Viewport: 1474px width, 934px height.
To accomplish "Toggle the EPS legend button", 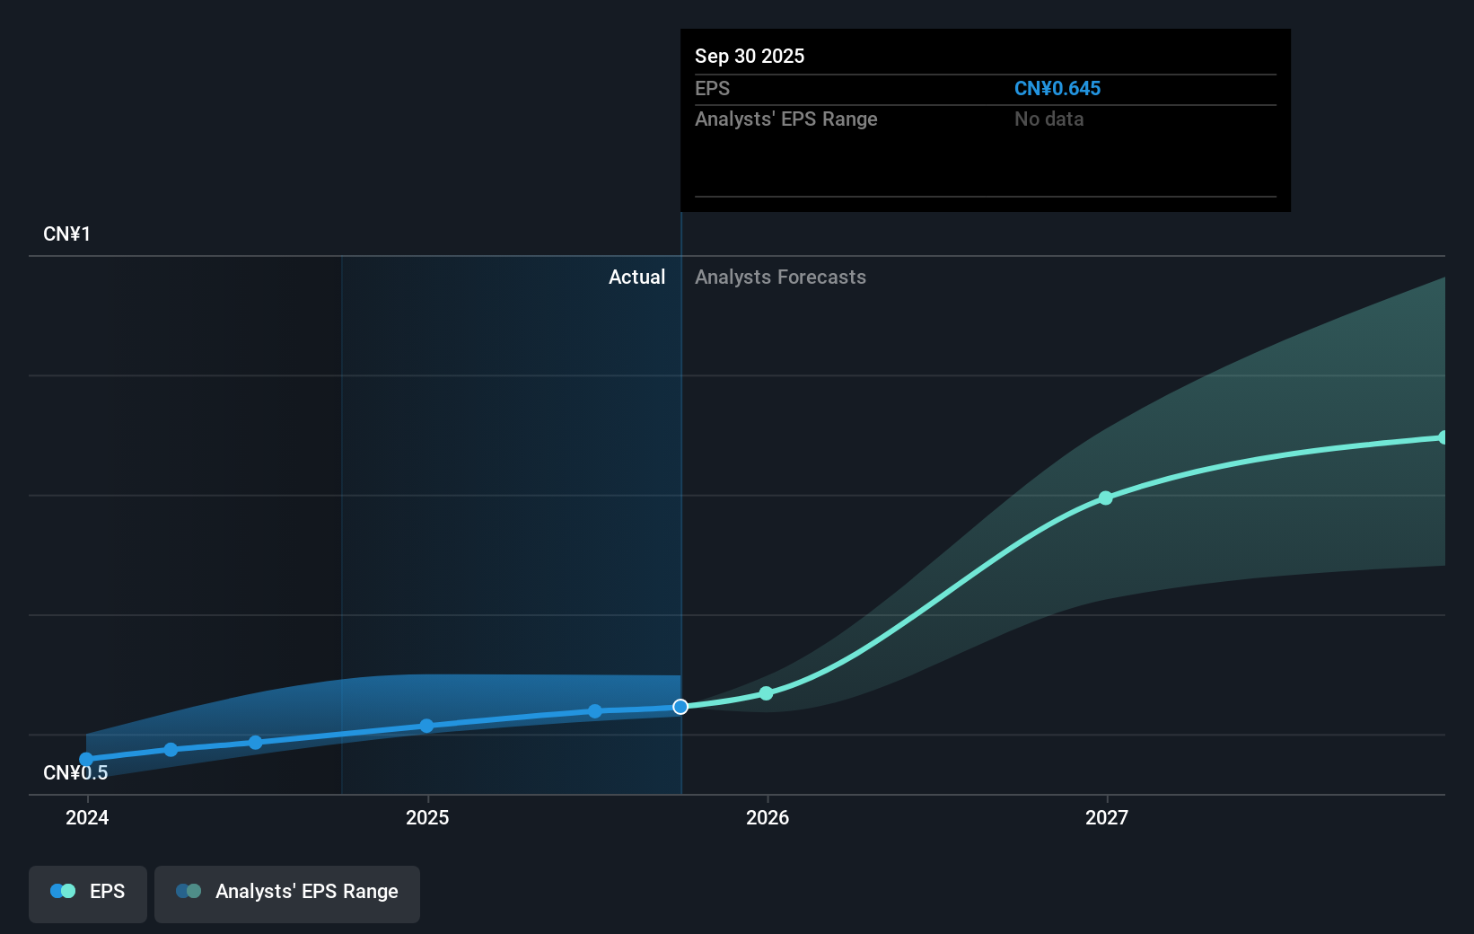I will click(88, 894).
